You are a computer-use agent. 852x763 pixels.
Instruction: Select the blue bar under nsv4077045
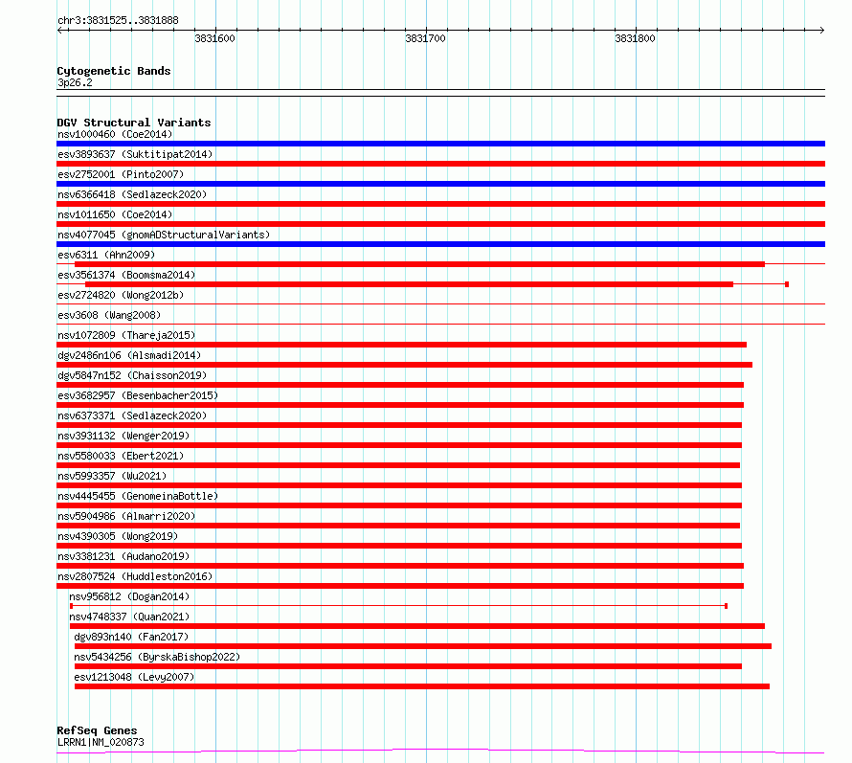(440, 244)
